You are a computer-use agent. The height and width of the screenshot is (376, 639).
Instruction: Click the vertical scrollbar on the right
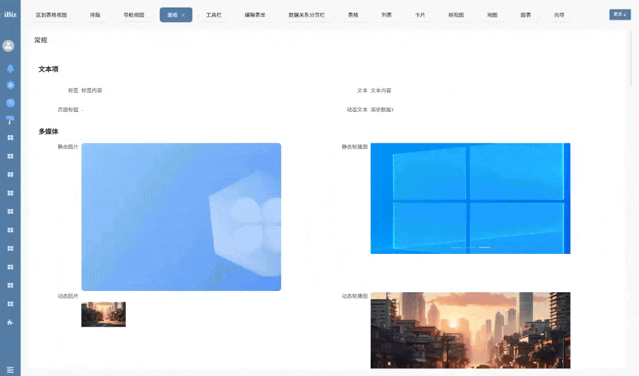coord(631,57)
